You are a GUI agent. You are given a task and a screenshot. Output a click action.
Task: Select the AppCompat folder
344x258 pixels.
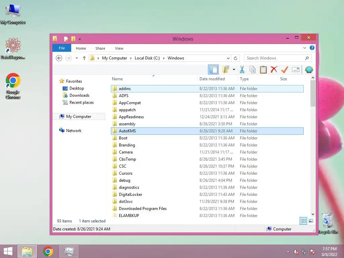point(207,103)
